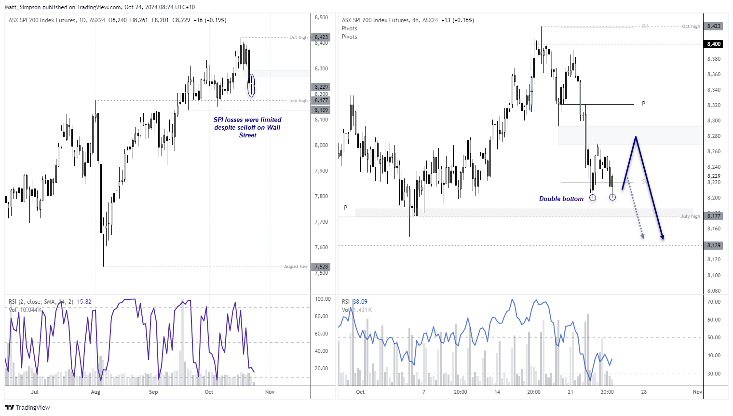Click the Jul label on the daily time axis
The image size is (733, 416).
[35, 392]
